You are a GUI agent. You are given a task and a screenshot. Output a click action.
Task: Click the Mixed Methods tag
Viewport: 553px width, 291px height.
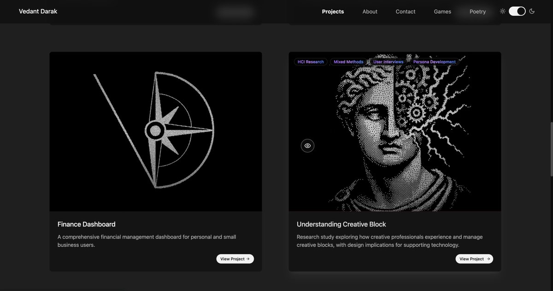pyautogui.click(x=348, y=62)
